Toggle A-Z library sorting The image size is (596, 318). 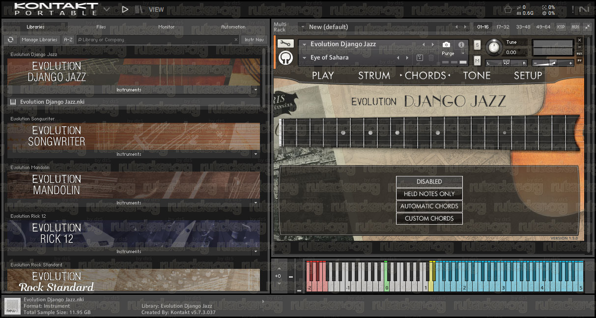(68, 40)
